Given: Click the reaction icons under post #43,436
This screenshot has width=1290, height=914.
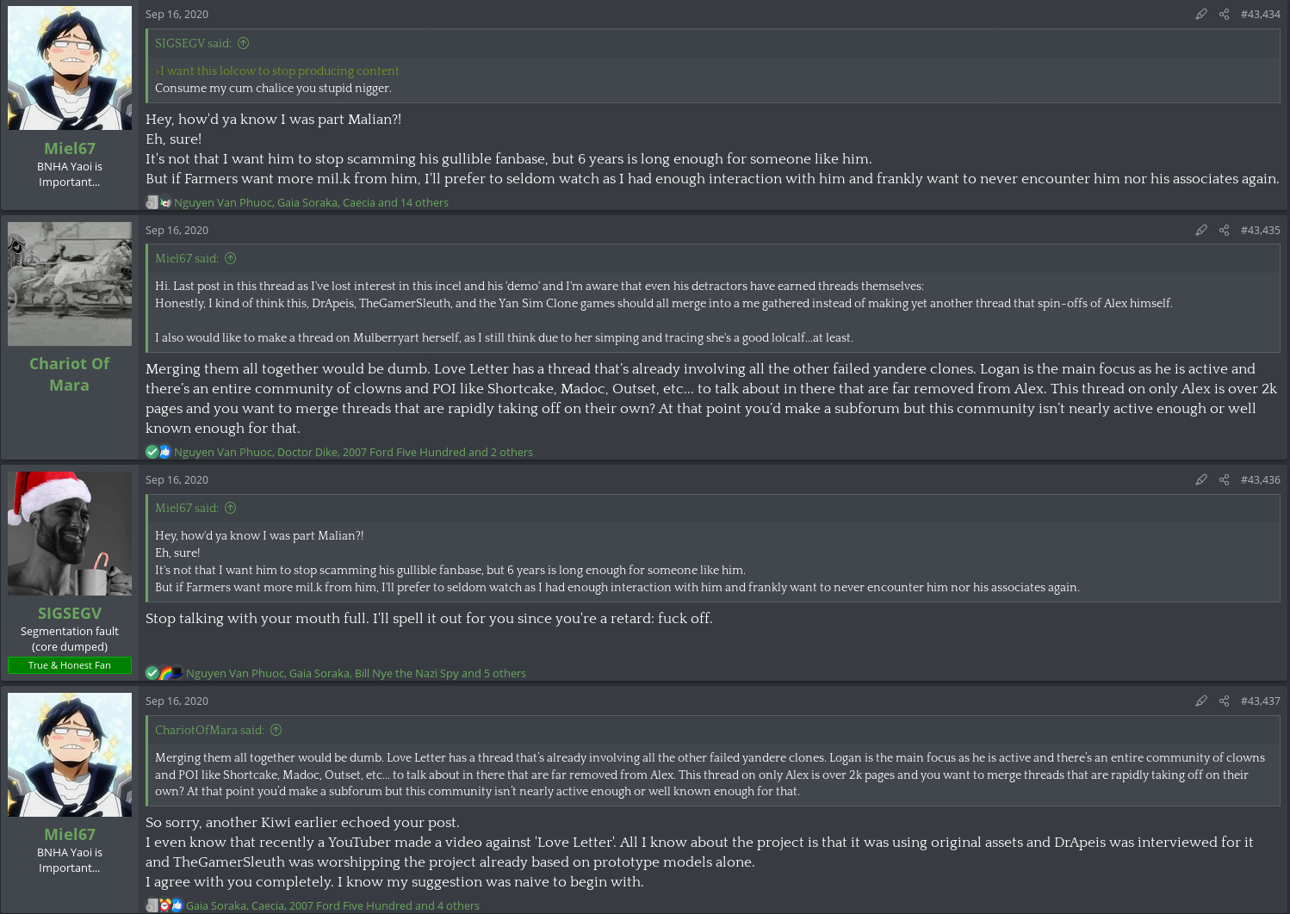Looking at the screenshot, I should 164,673.
